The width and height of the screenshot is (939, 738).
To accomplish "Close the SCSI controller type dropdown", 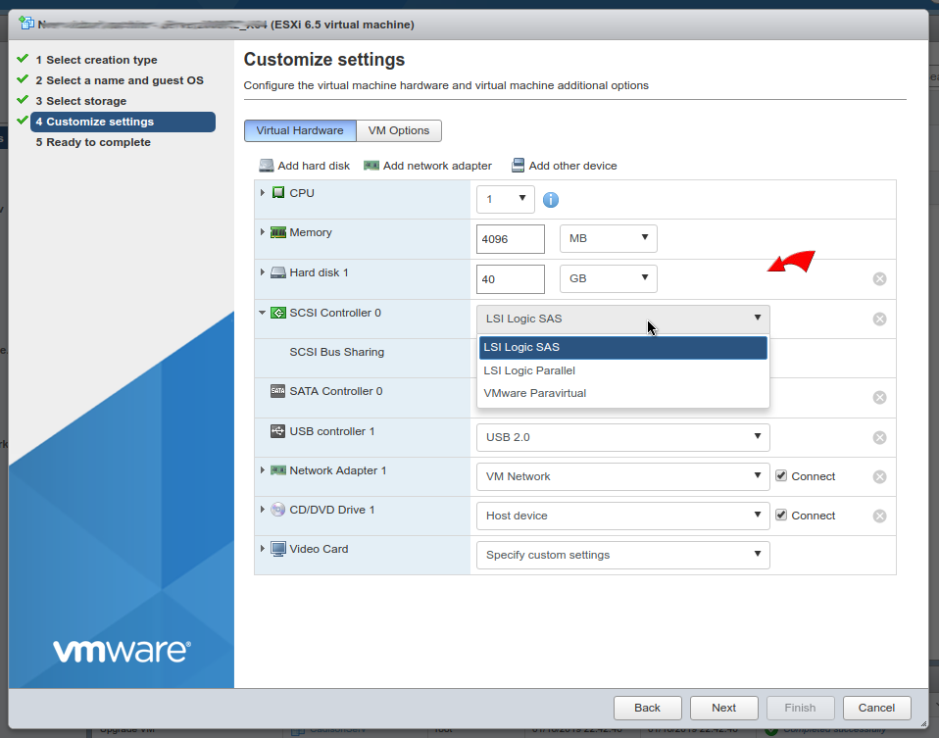I will click(622, 319).
